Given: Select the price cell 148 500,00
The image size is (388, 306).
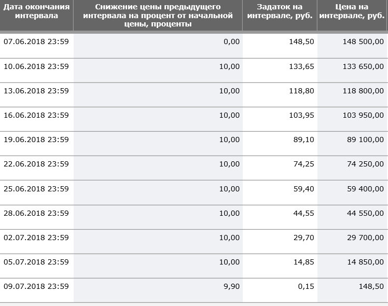Looking at the screenshot, I should pyautogui.click(x=363, y=41).
